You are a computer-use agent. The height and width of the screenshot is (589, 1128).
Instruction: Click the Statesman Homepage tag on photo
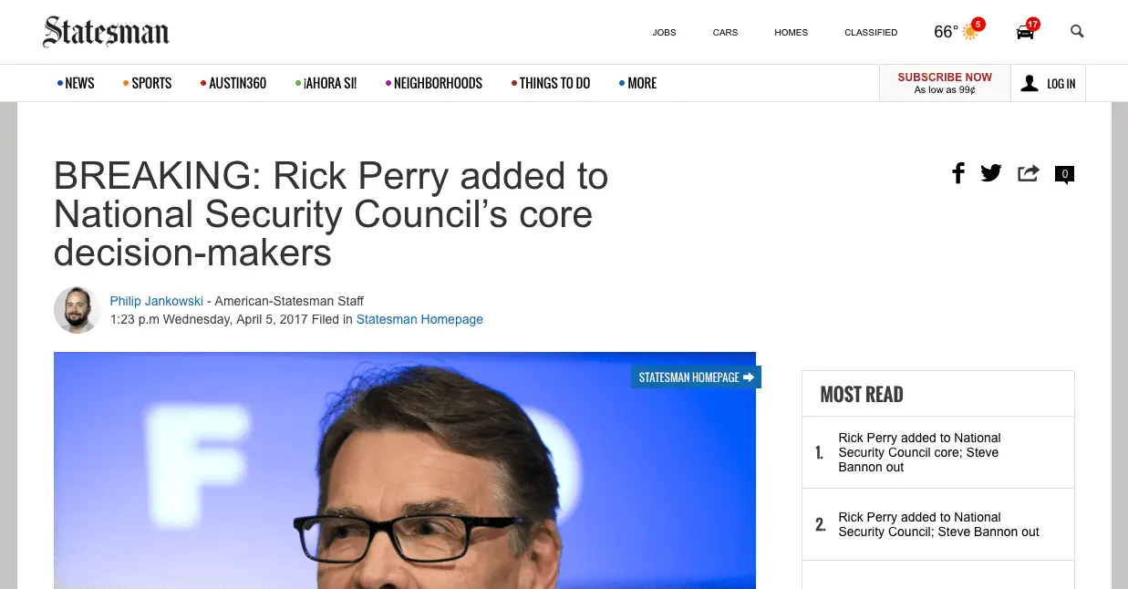pyautogui.click(x=696, y=377)
